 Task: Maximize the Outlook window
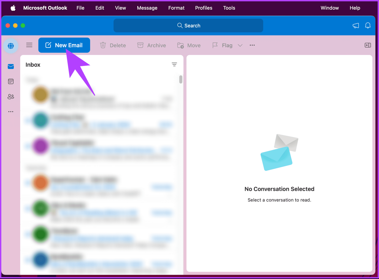pos(23,25)
